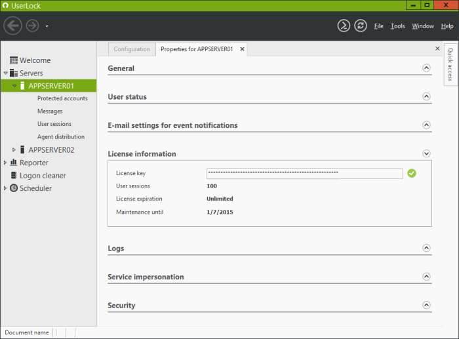Screen dimensions: 459x339
Task: Click the User status heading
Action: click(x=127, y=97)
